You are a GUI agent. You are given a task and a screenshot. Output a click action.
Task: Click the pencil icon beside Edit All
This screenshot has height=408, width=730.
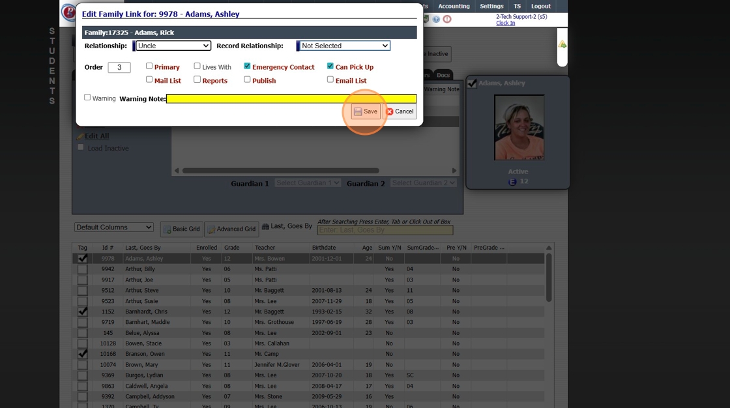80,136
